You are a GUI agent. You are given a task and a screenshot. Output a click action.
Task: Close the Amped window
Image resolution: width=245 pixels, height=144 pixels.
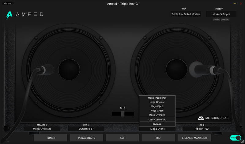click(x=241, y=4)
